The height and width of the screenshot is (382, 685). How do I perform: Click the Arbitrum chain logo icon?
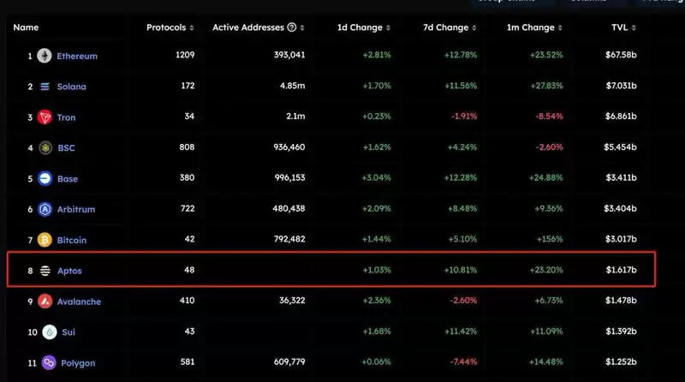[45, 209]
